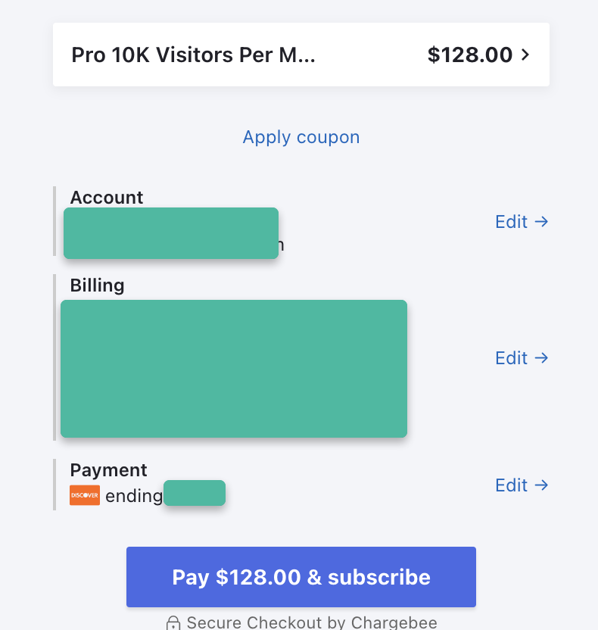Click the arrow icon next to Billing Edit
The height and width of the screenshot is (630, 598).
543,357
